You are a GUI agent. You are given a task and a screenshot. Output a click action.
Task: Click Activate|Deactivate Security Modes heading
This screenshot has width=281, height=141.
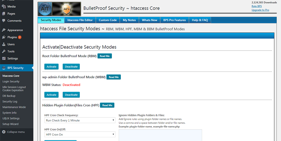click(x=79, y=47)
